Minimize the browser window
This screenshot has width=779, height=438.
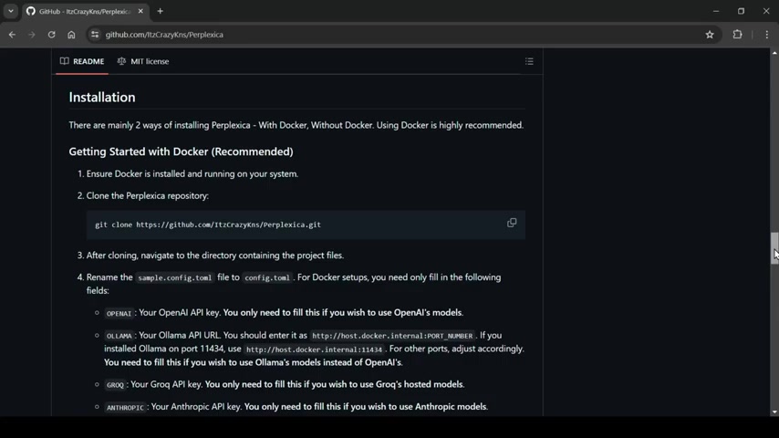click(x=716, y=11)
